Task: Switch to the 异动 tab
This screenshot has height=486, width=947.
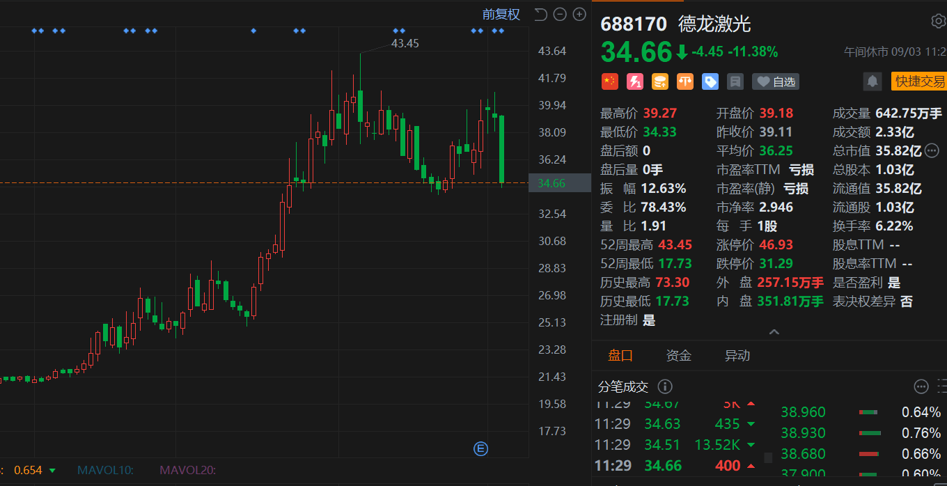Action: (x=737, y=356)
